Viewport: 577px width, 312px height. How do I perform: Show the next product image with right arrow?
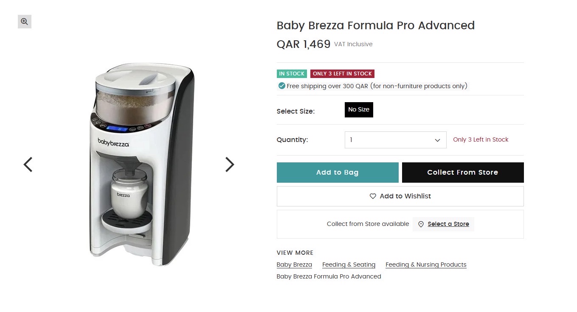click(x=229, y=164)
